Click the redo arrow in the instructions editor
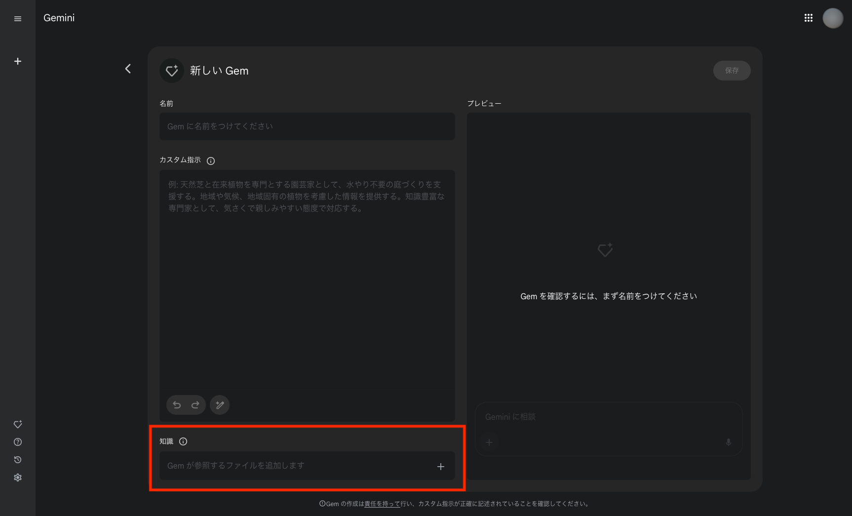This screenshot has height=516, width=852. click(x=195, y=405)
